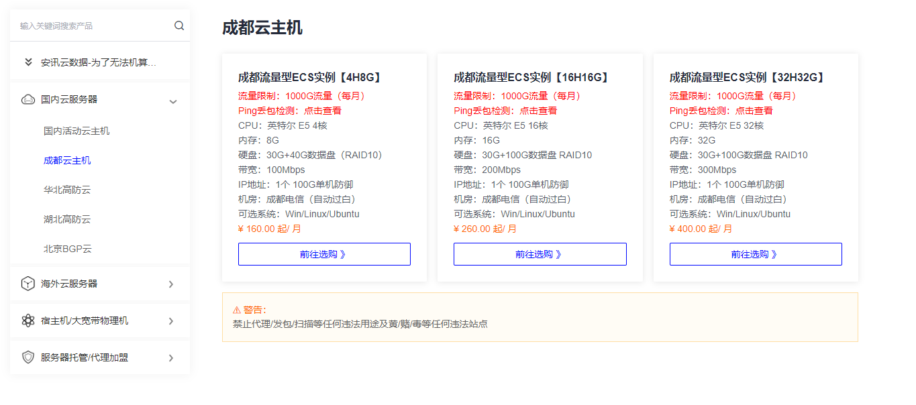Expand the 服务器托管/代理加盟 section arrow
The width and height of the screenshot is (916, 405).
(x=171, y=358)
